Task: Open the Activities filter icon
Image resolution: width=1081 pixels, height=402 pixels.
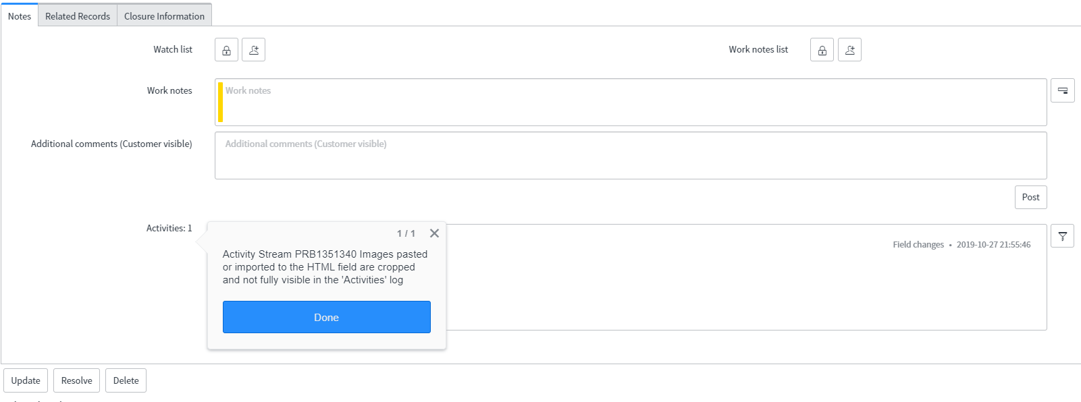Action: coord(1062,236)
